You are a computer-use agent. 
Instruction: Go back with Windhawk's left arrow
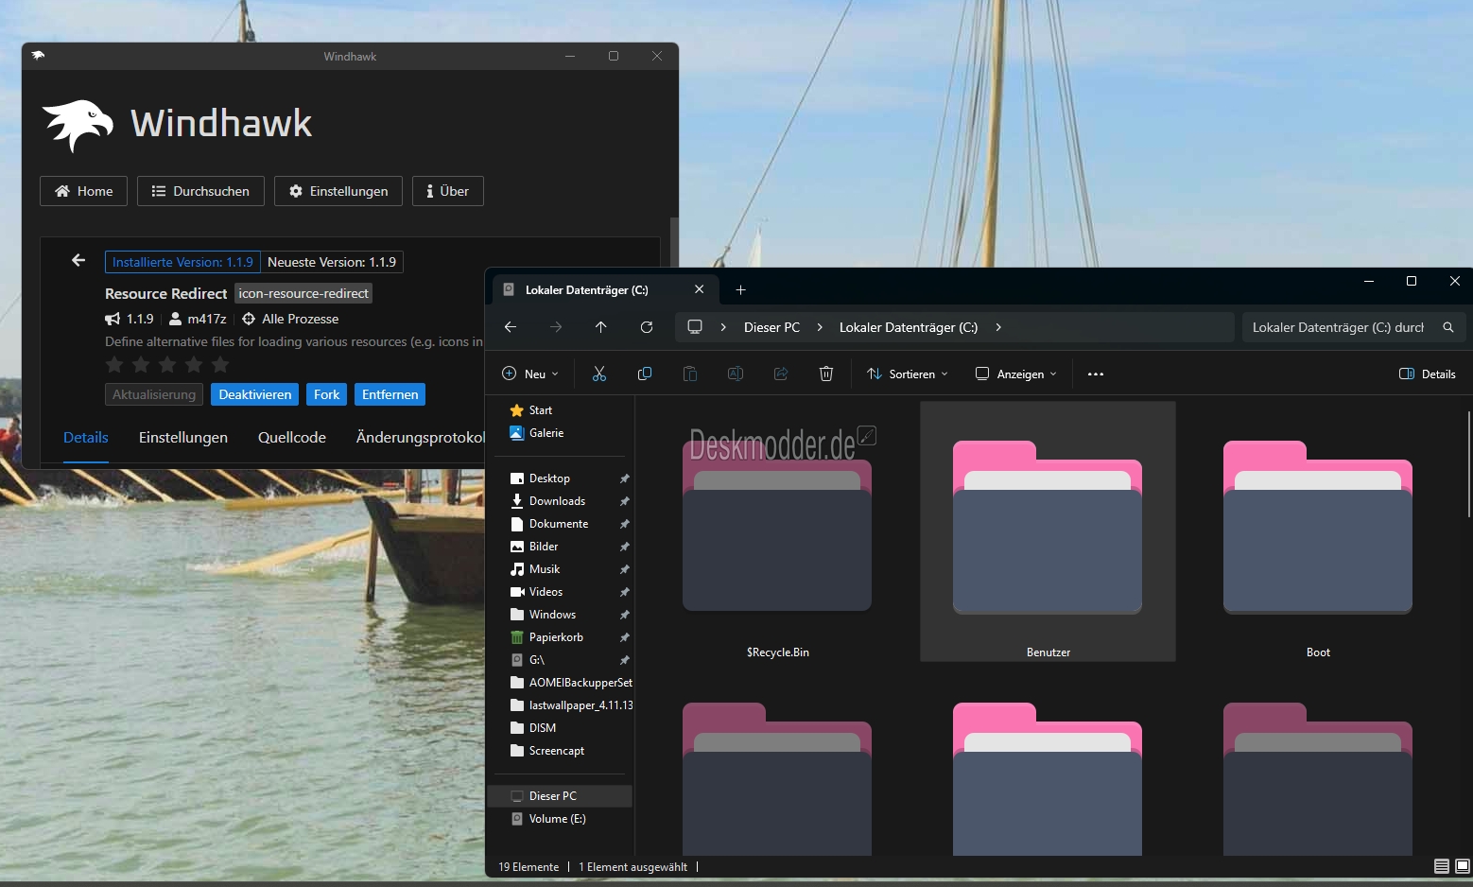point(78,260)
